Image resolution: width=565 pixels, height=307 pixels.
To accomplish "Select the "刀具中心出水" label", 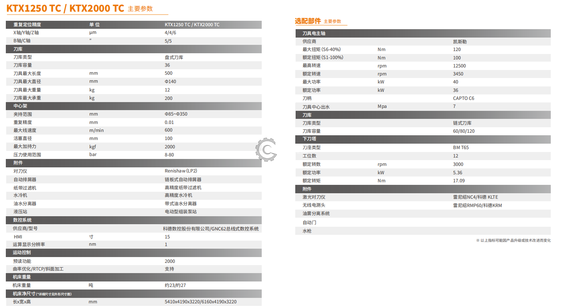I will [316, 107].
